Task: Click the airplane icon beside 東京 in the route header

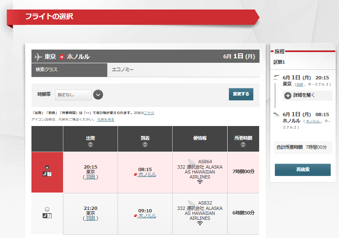Action: click(38, 57)
